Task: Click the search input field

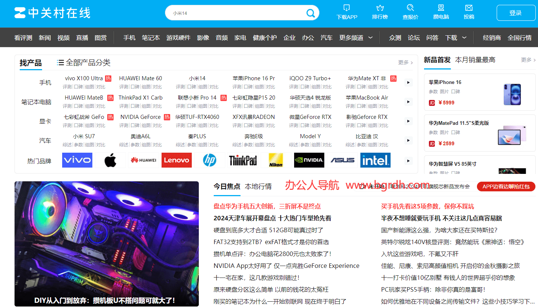Action: pyautogui.click(x=235, y=13)
